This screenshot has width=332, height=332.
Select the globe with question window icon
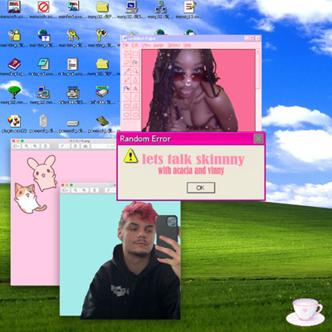pyautogui.click(x=44, y=36)
